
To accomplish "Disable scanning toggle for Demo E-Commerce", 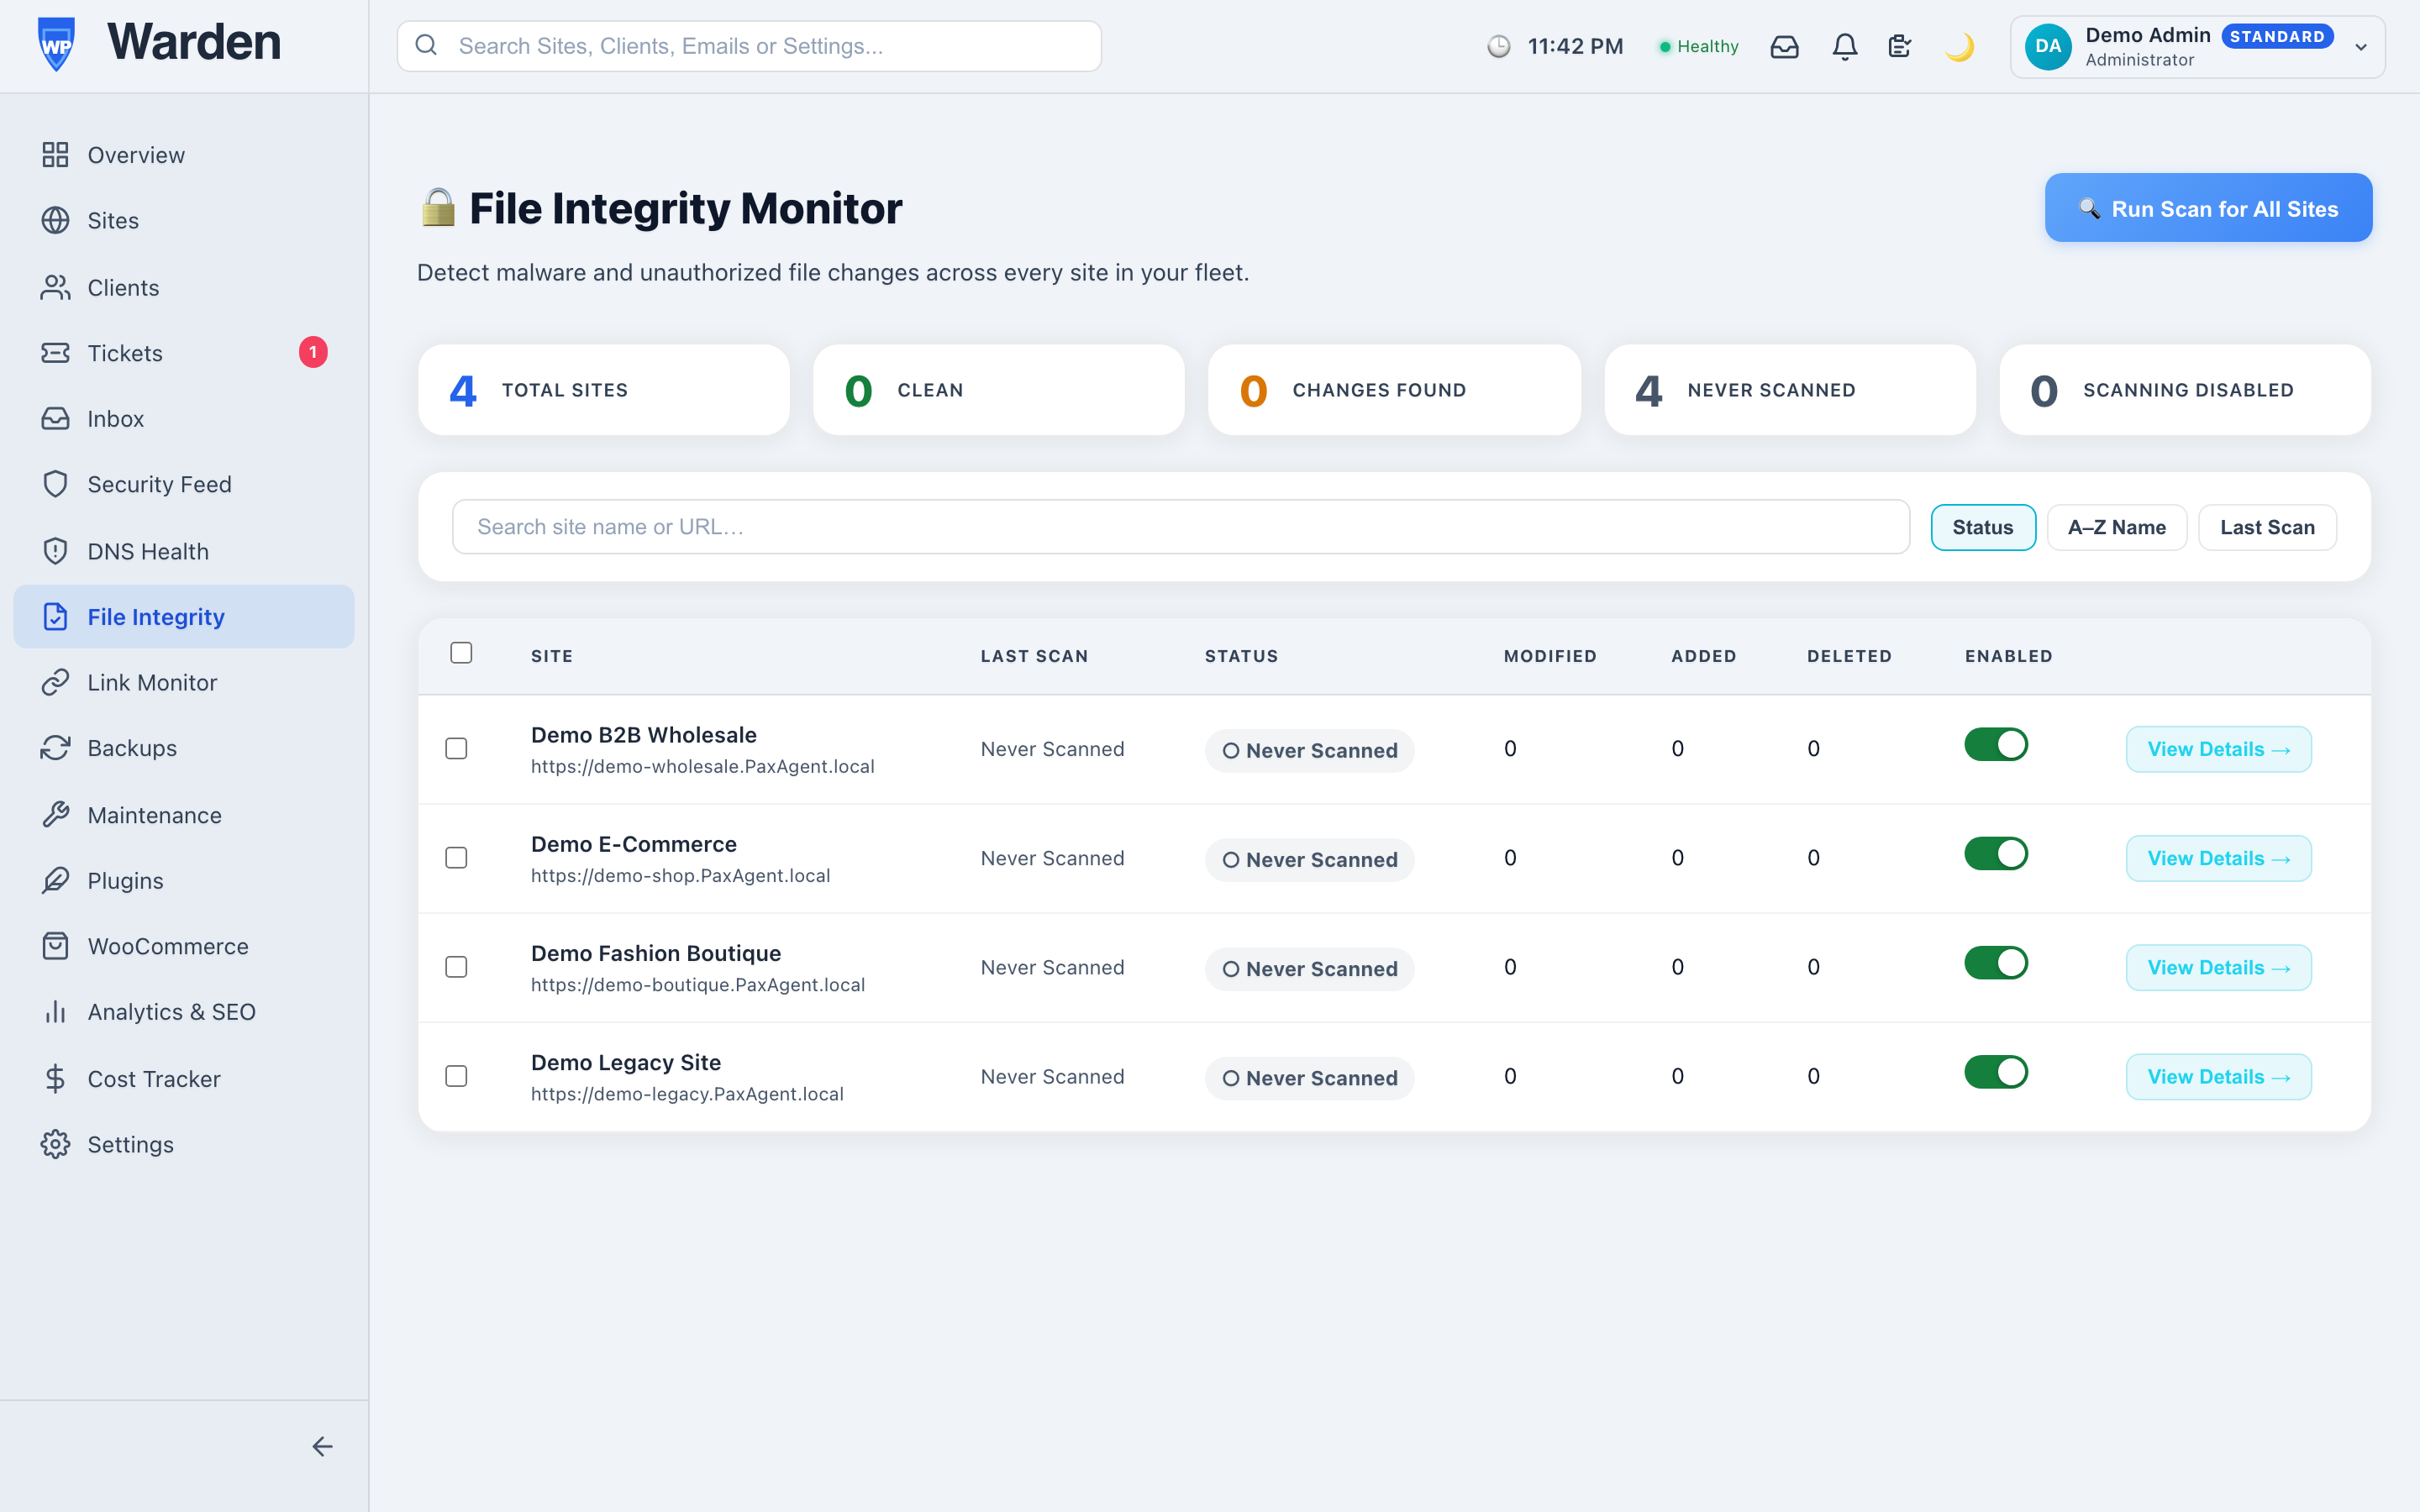I will (1995, 854).
